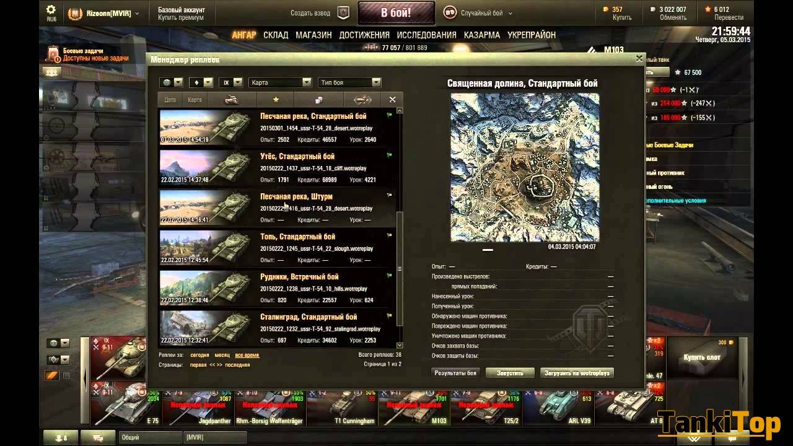The image size is (793, 446).
Task: Open carousel vehicle class filter dropdown
Action: pos(58,359)
